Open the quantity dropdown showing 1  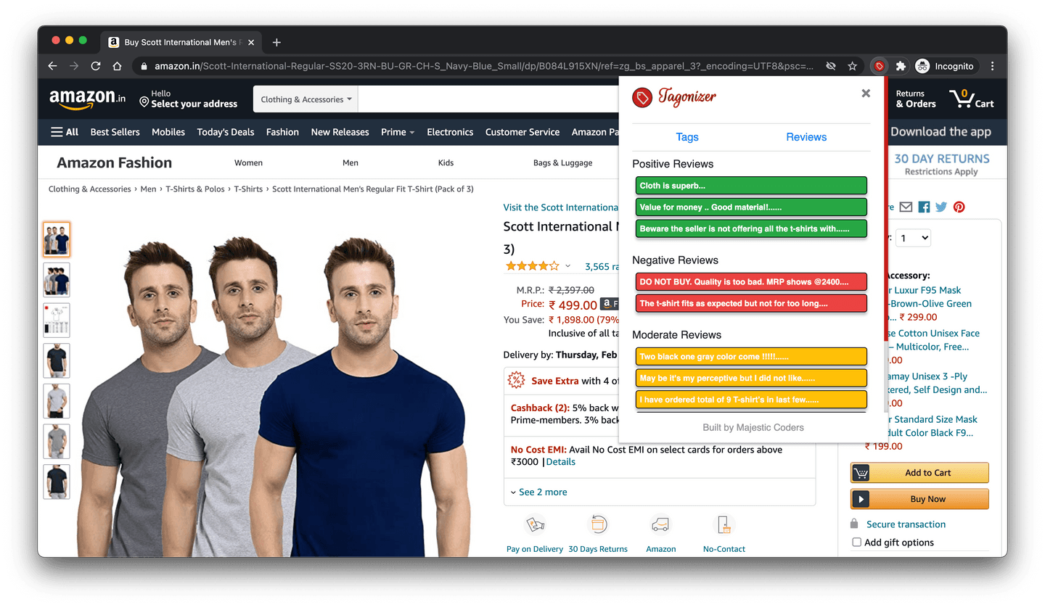pyautogui.click(x=914, y=238)
